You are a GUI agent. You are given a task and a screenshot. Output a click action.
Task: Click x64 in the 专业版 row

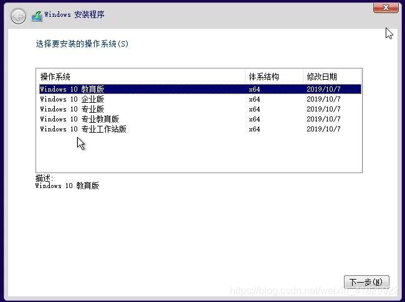tap(254, 109)
